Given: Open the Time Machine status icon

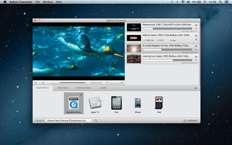Looking at the screenshot, I should (x=172, y=2).
